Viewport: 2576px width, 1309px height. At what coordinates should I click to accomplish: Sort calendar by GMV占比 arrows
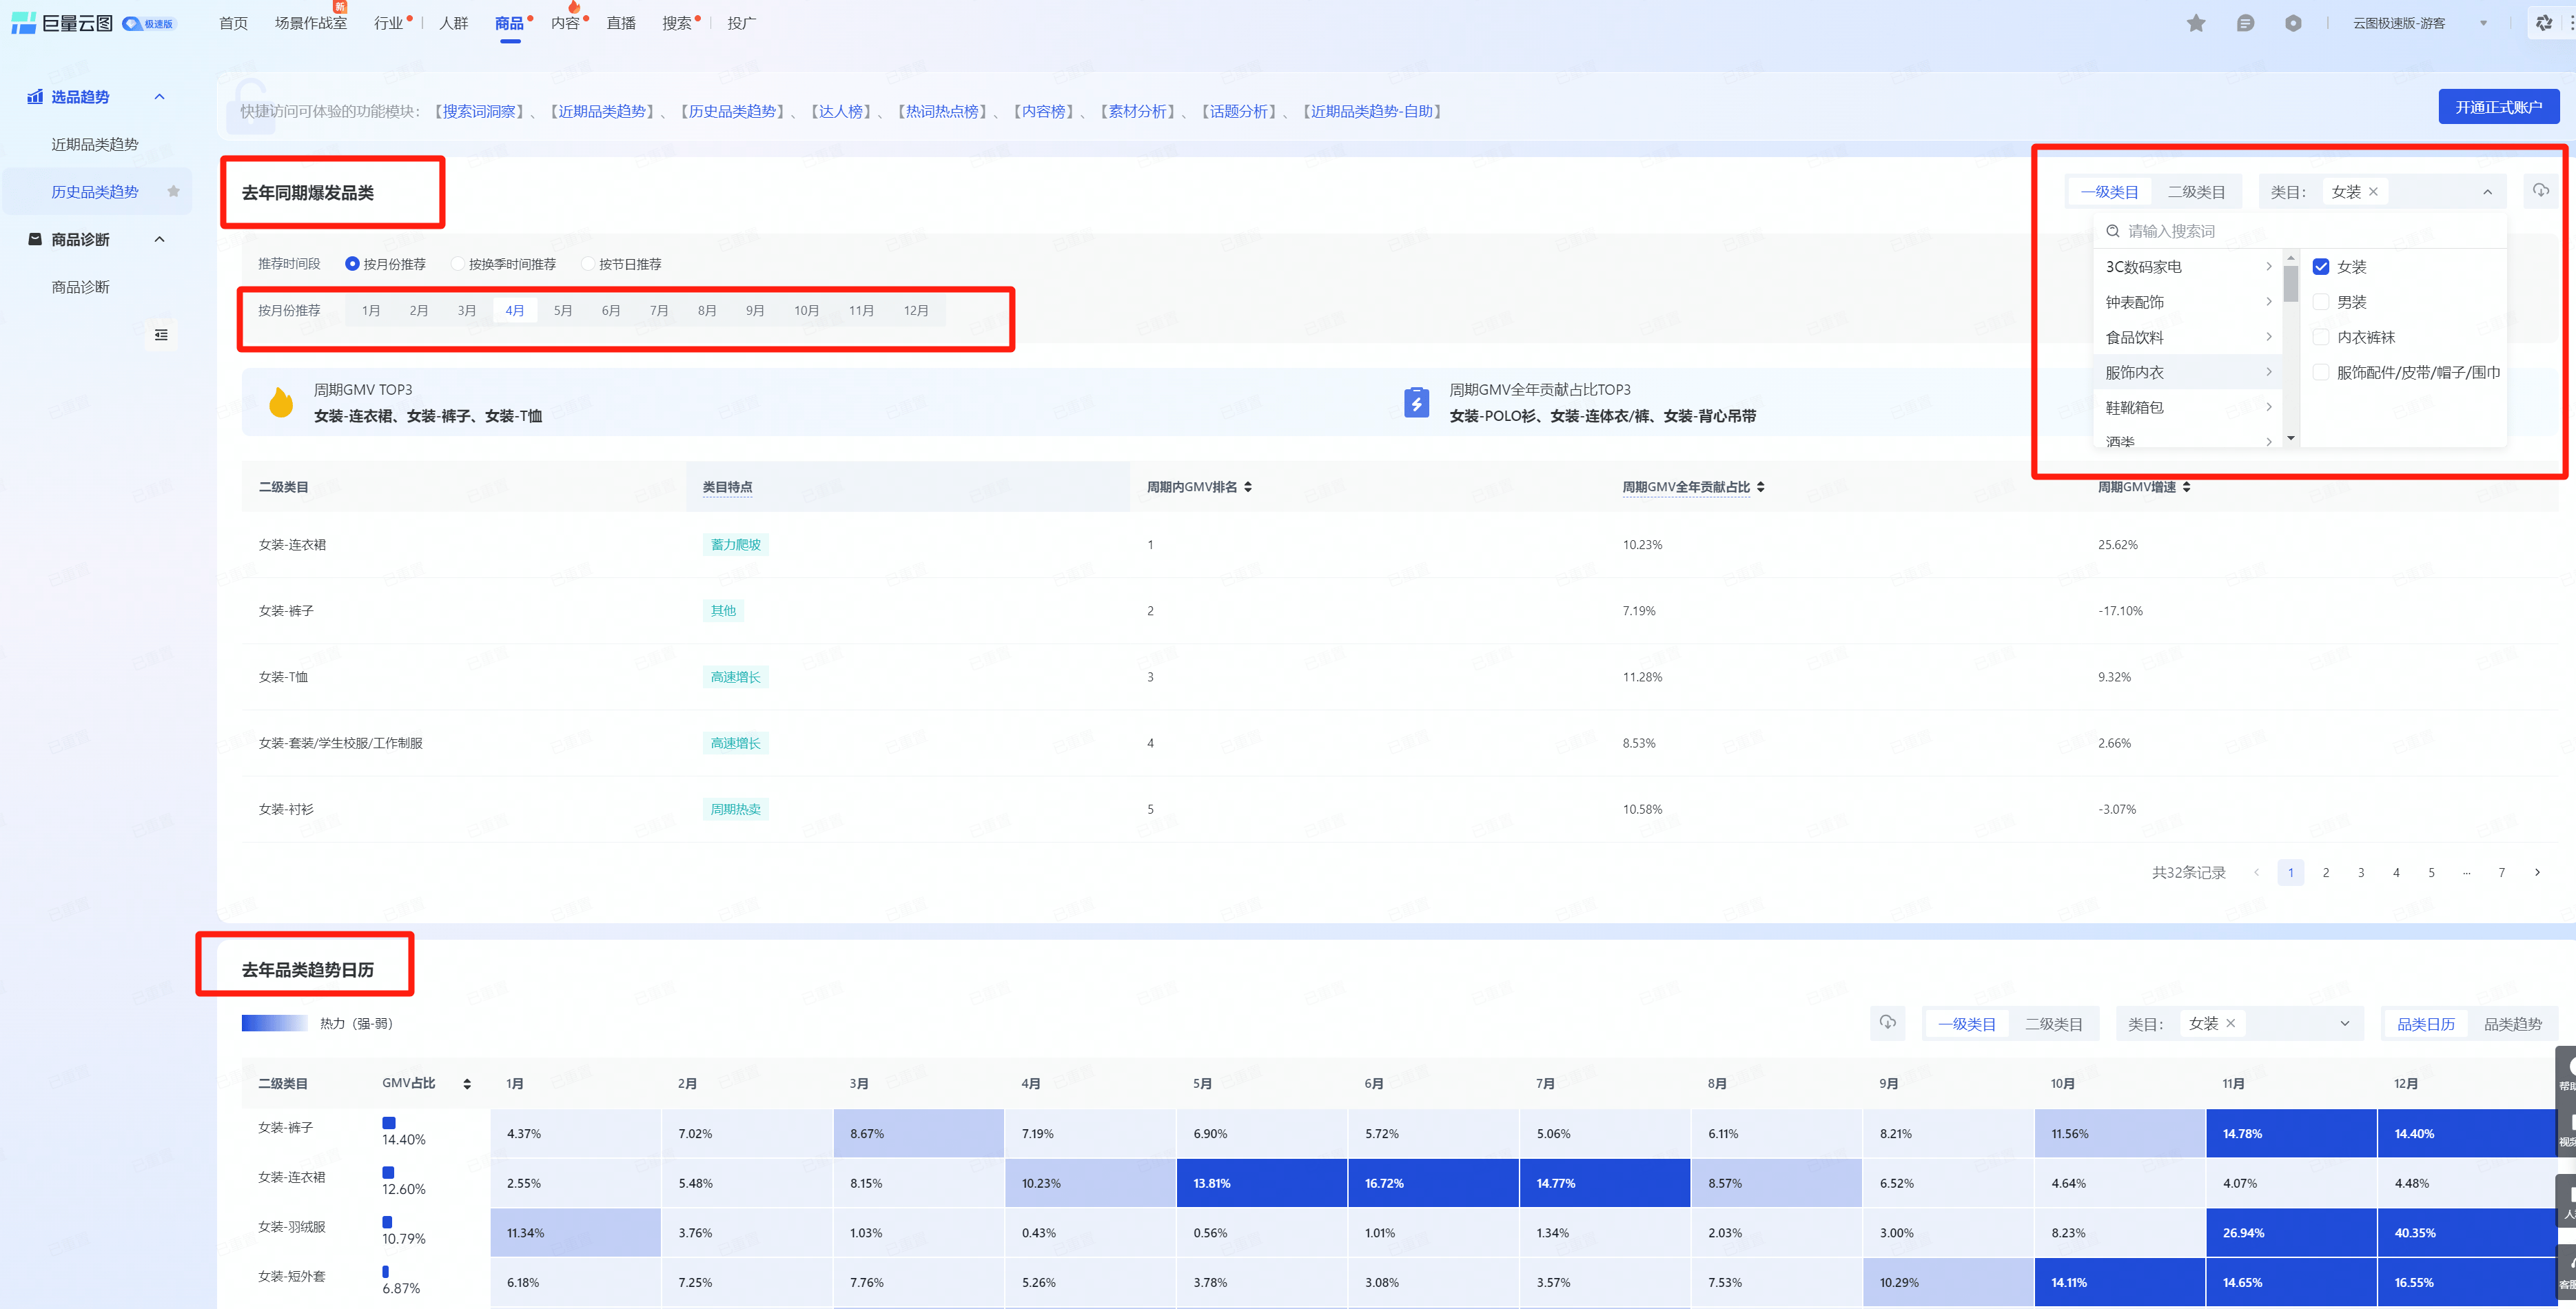(467, 1084)
